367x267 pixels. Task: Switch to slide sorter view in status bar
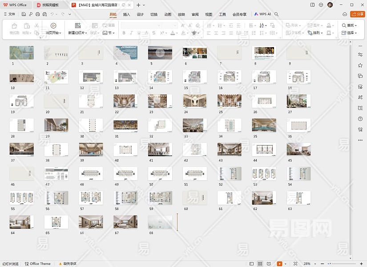260,264
